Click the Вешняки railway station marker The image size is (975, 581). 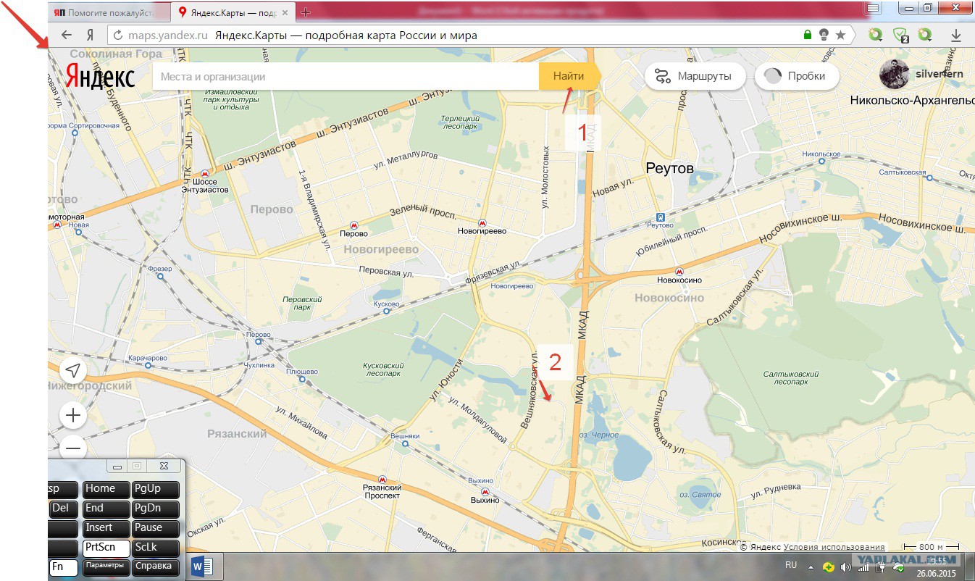pos(406,445)
